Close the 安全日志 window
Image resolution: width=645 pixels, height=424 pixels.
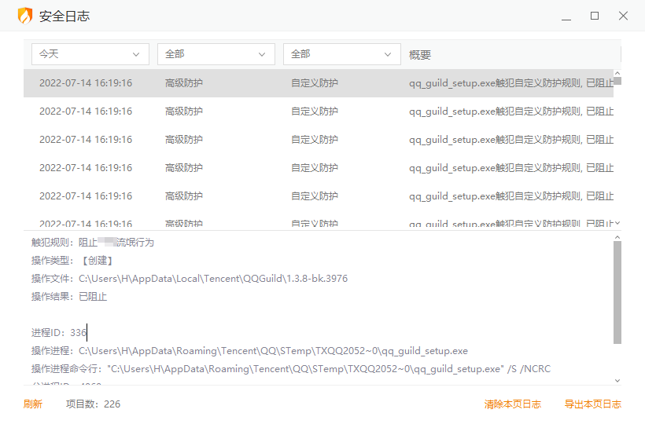(623, 16)
